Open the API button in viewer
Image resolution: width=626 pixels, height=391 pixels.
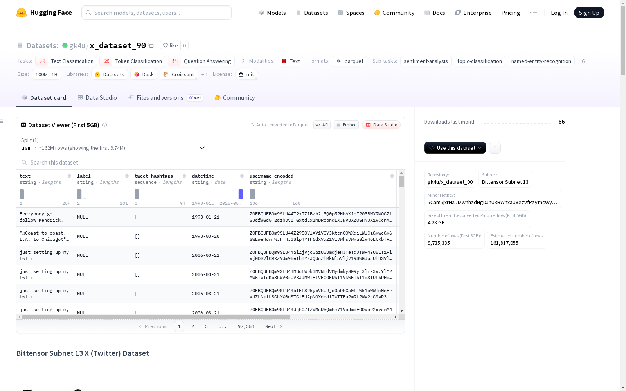pyautogui.click(x=322, y=125)
